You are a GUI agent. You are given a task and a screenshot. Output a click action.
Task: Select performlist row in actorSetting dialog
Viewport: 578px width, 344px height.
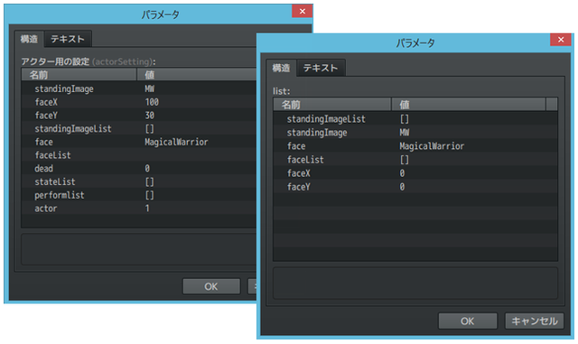pos(139,195)
